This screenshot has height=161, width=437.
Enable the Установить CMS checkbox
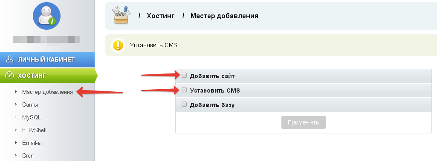coord(184,90)
